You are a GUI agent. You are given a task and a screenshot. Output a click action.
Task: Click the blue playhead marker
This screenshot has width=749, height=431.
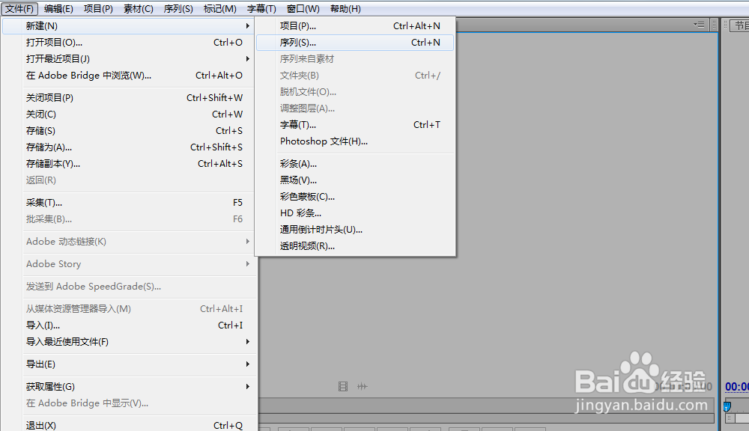(x=727, y=406)
